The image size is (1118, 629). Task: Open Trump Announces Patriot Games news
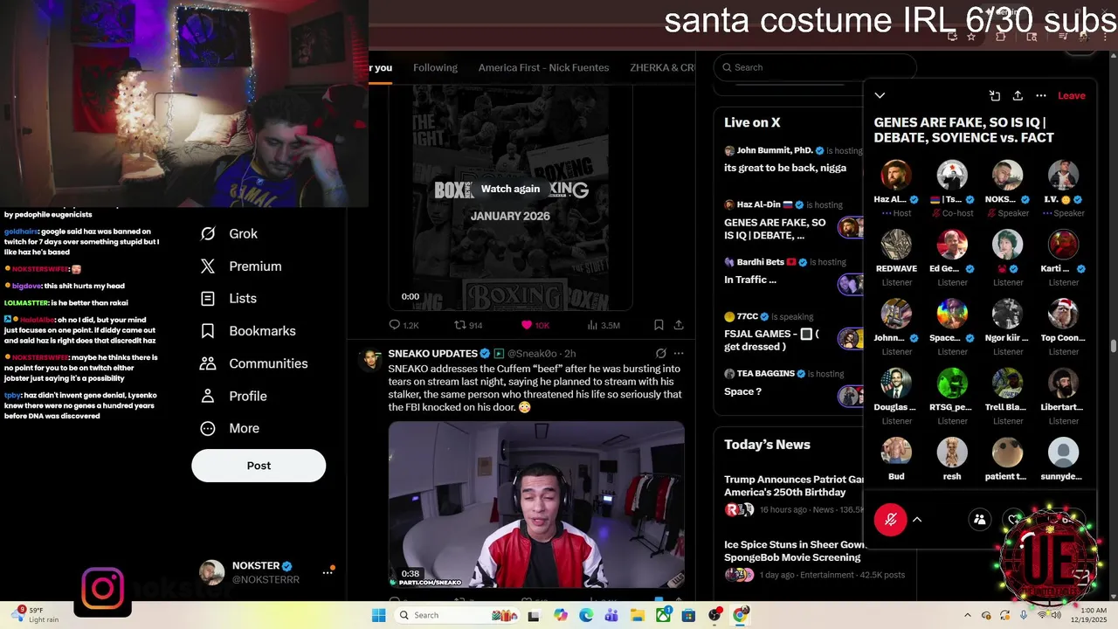click(x=793, y=494)
